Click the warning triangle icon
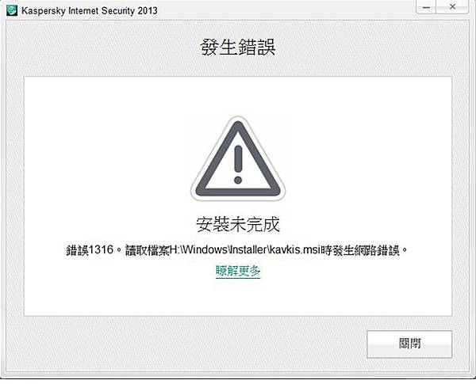This screenshot has width=476, height=384. 238,158
